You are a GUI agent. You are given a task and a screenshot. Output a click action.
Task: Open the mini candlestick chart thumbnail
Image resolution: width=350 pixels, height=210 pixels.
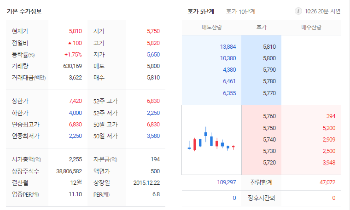(x=211, y=140)
